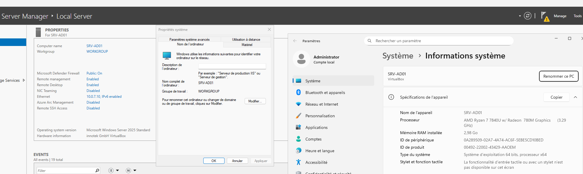Viewport: 583px width, 174px height.
Task: Click the Système breadcrumb link
Action: coord(398,56)
